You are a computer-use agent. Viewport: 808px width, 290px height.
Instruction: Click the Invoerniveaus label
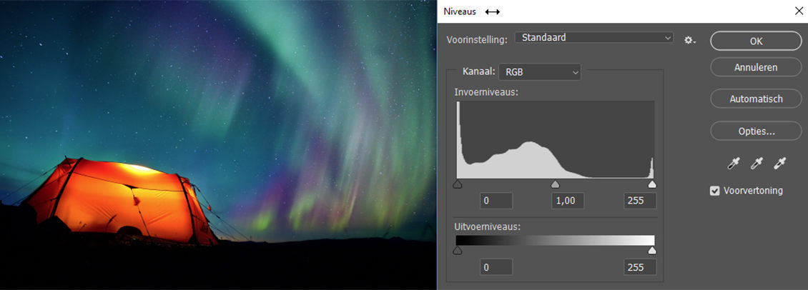(486, 92)
